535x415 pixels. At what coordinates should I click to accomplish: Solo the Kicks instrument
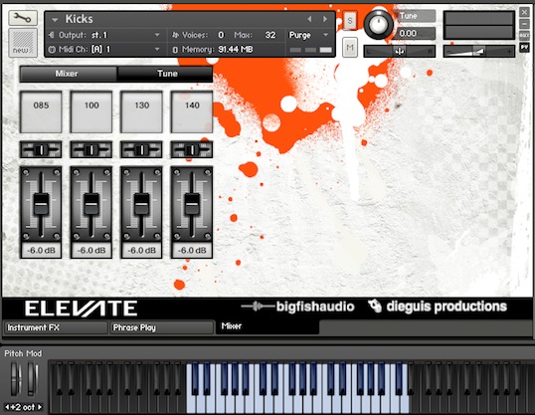pos(350,21)
